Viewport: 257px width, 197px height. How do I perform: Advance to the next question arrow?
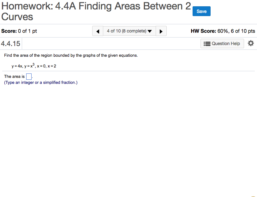(x=161, y=31)
